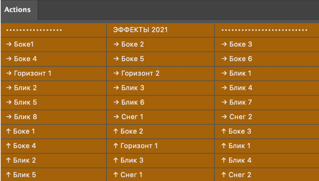
Task: Apply the right-arrow Снег 1 action
Action: (160, 117)
